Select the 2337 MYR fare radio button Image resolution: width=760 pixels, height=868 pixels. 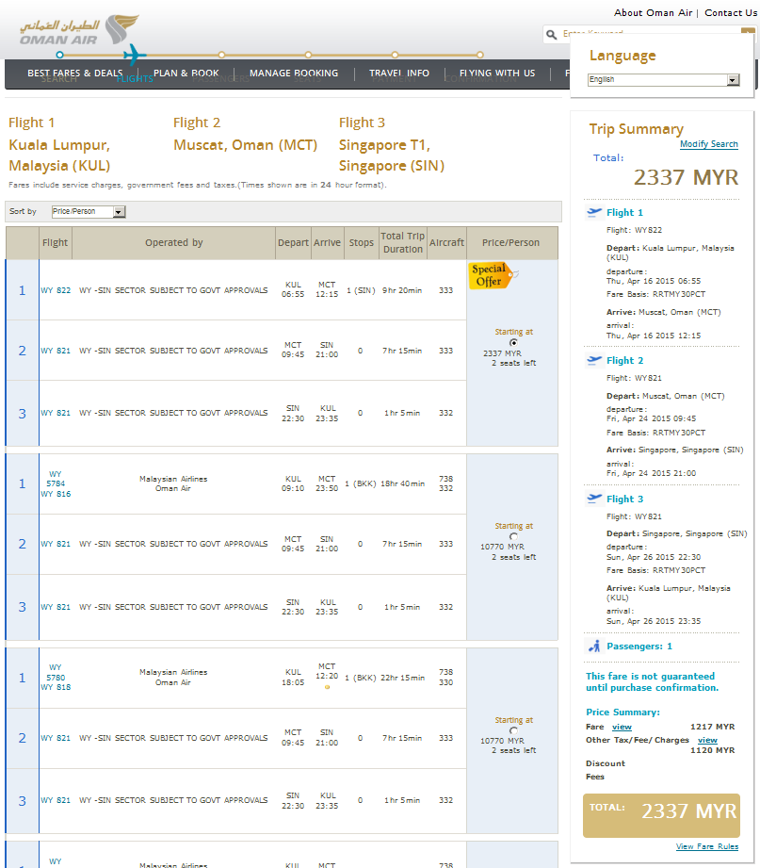[x=513, y=343]
